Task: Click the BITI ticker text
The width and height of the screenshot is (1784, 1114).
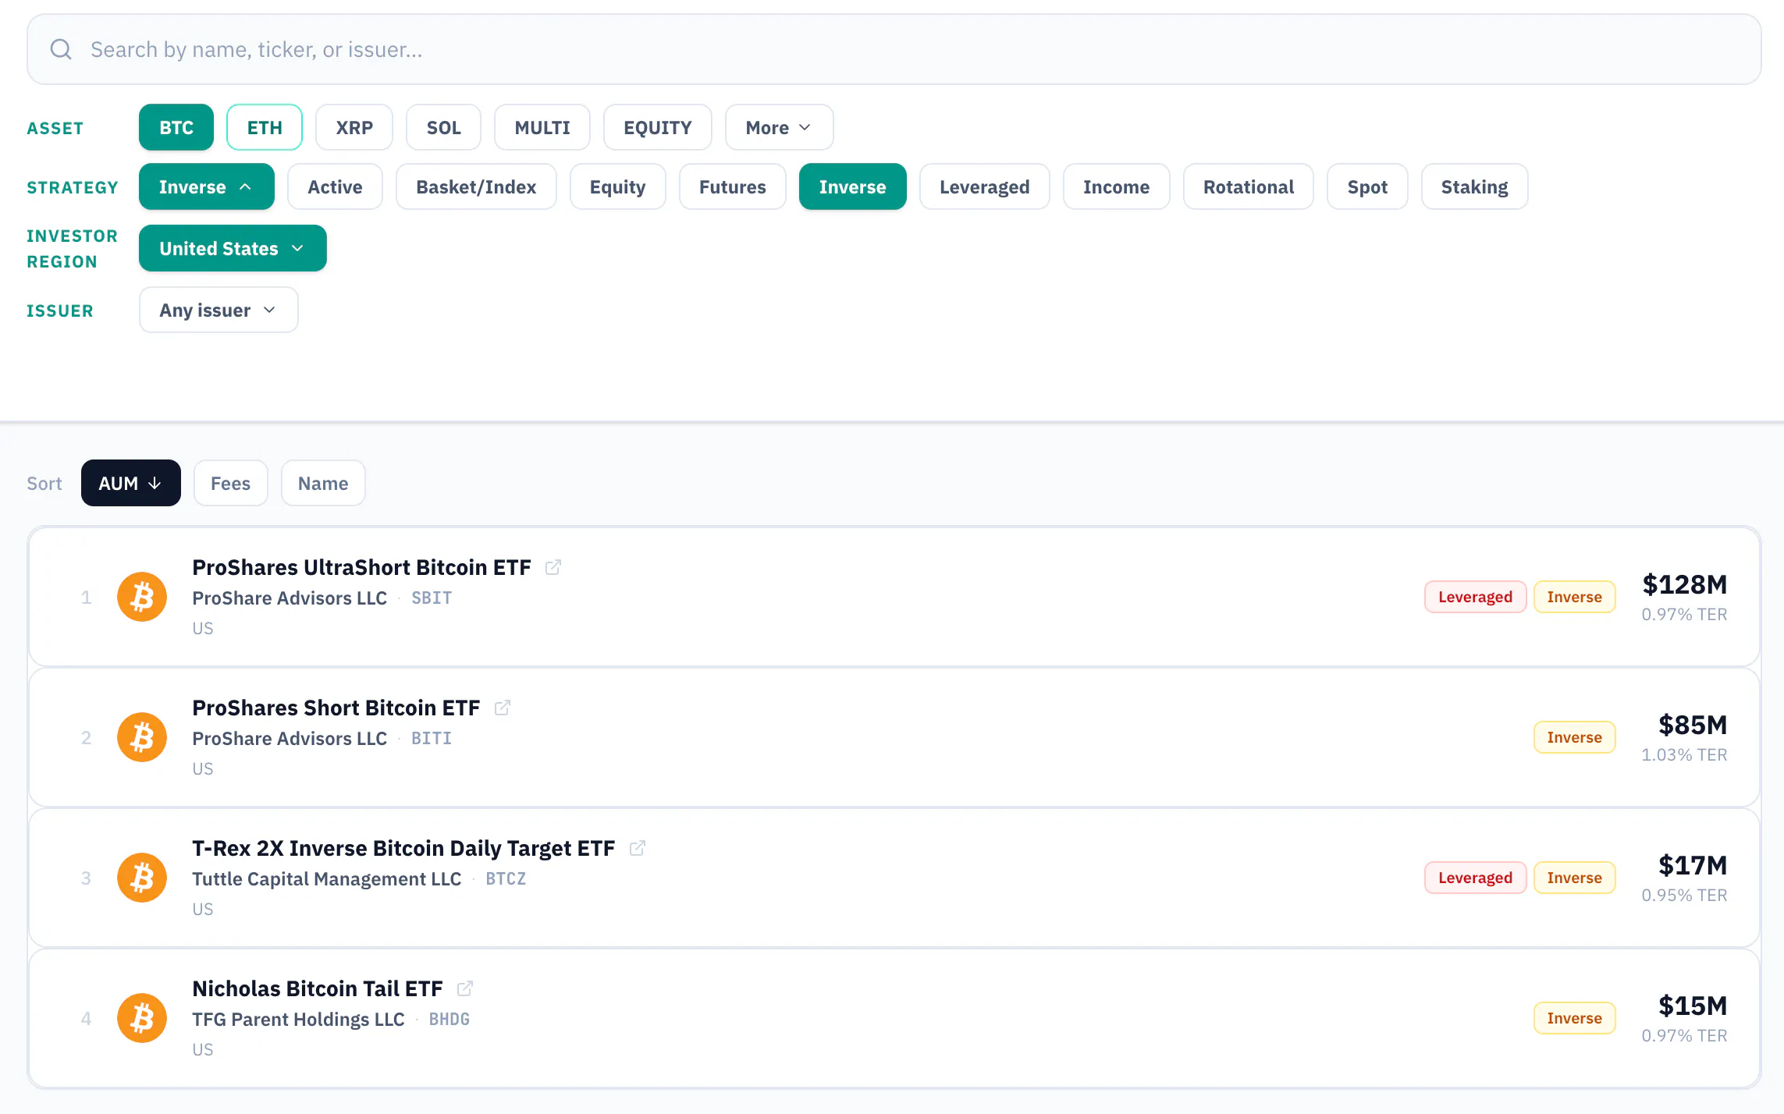Action: pyautogui.click(x=432, y=739)
